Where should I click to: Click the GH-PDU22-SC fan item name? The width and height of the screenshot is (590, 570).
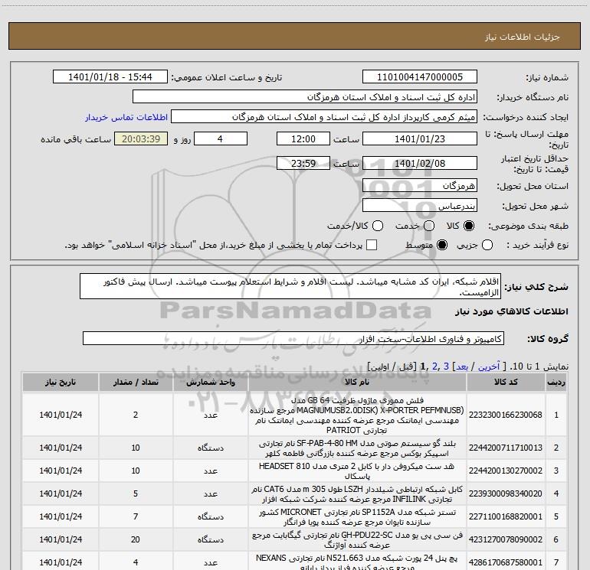tap(357, 540)
